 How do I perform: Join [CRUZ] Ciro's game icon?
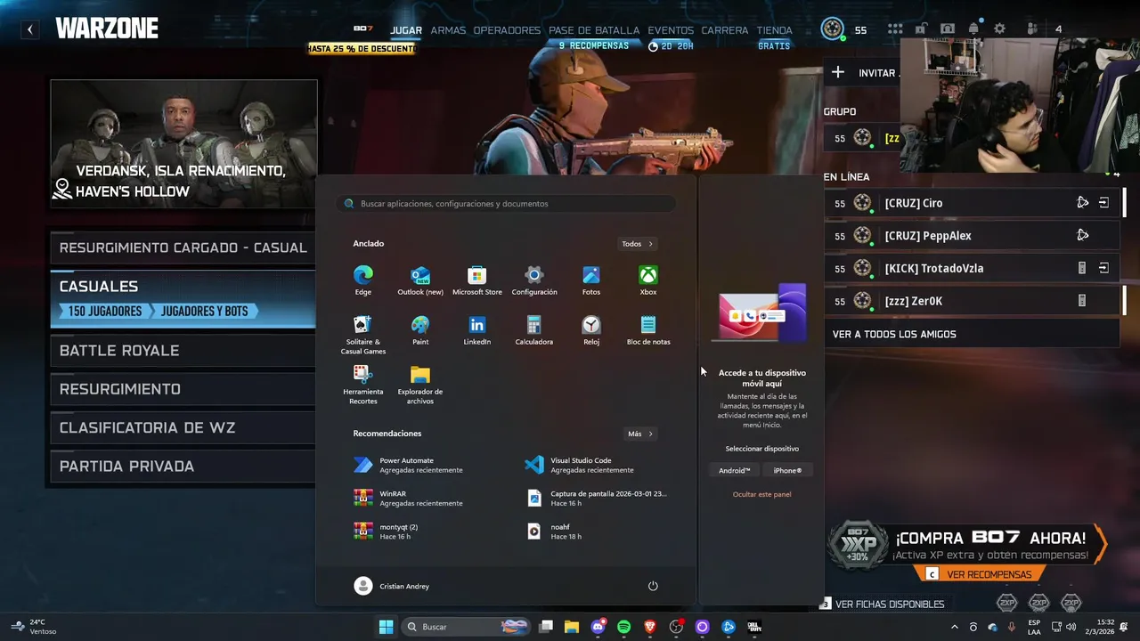[x=1103, y=203]
